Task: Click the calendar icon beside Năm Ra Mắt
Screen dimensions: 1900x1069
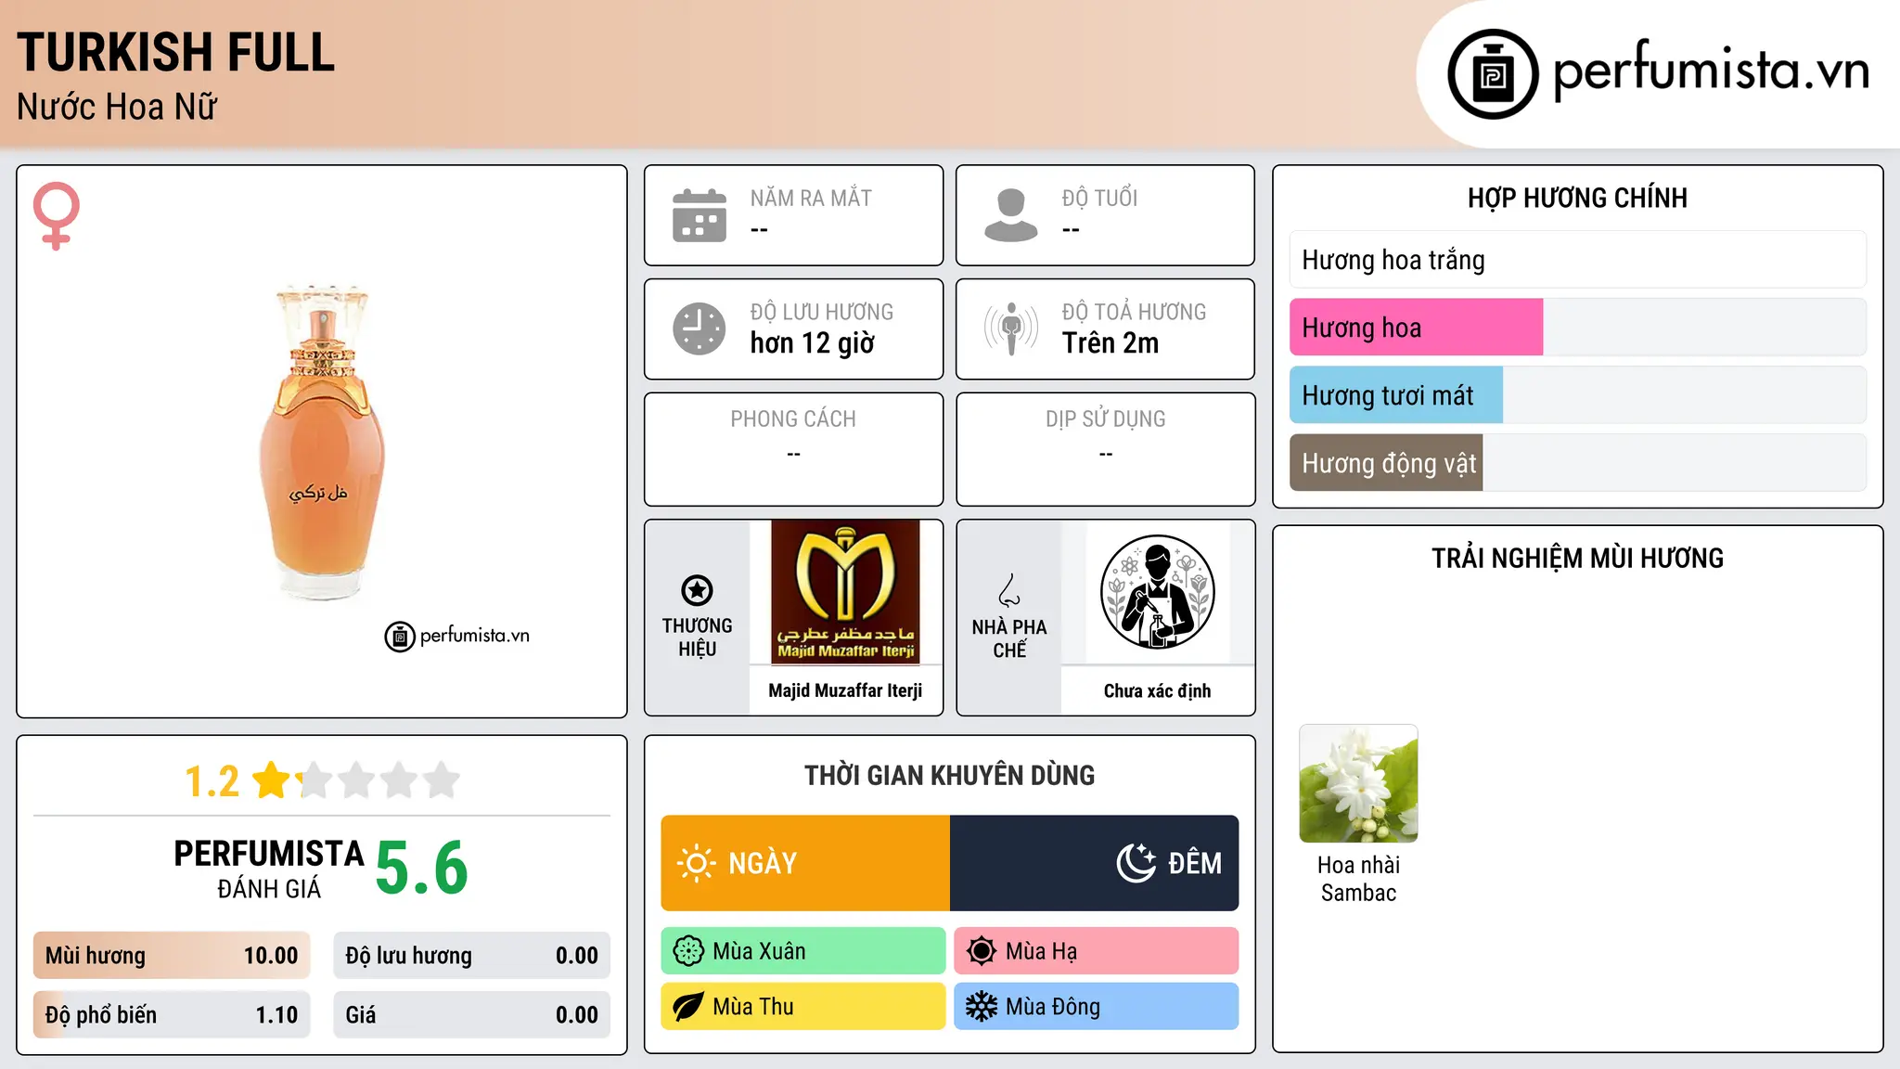Action: (x=700, y=215)
